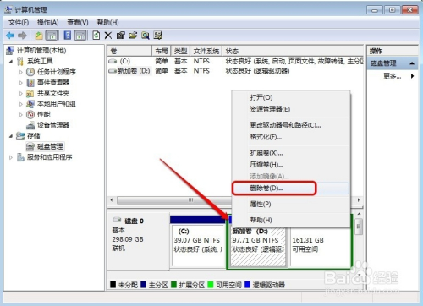This screenshot has height=306, width=423.
Task: Click the Storage node icon
Action: click(20, 136)
